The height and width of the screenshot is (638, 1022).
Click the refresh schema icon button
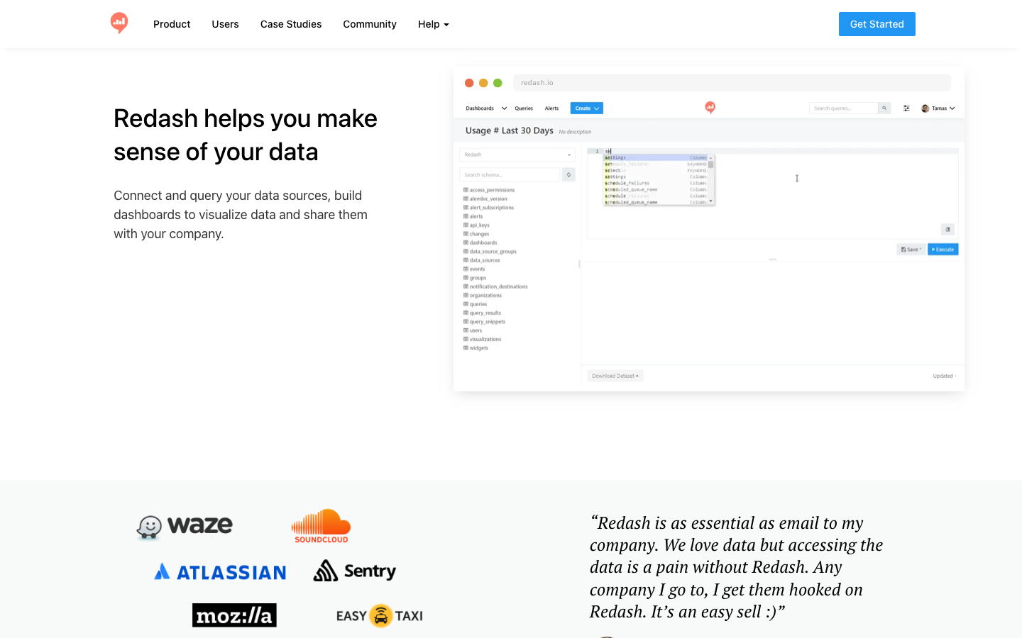(x=568, y=174)
